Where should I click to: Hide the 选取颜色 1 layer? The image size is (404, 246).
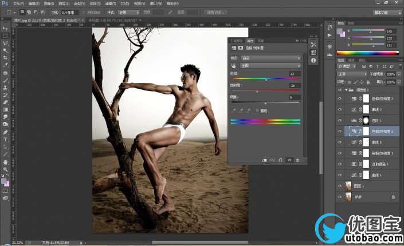pos(340,164)
